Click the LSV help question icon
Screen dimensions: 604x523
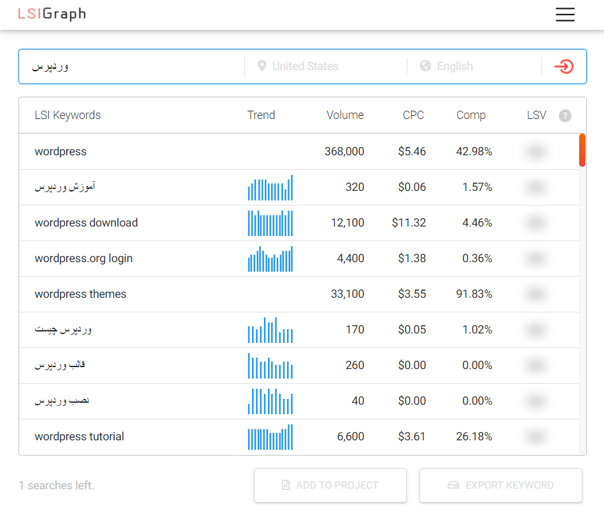[565, 116]
